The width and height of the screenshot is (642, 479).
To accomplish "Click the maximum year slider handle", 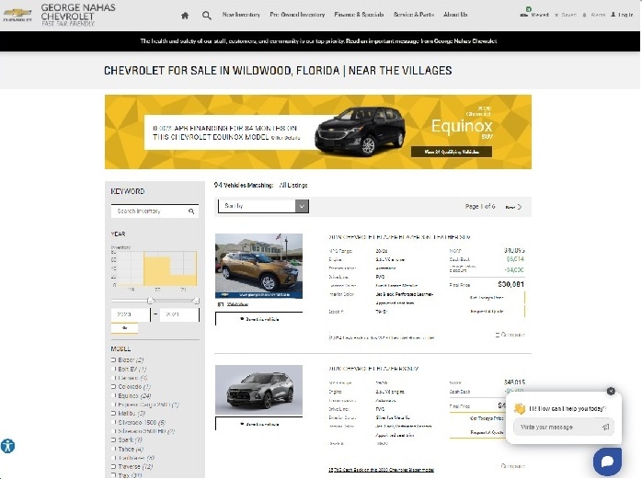I will tap(196, 301).
